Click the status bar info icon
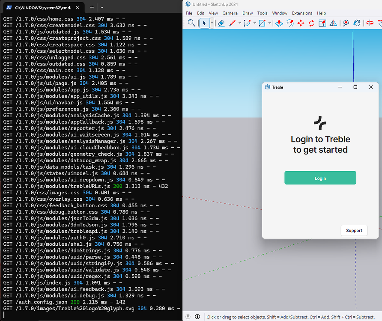This screenshot has height=321, width=382. (x=197, y=316)
